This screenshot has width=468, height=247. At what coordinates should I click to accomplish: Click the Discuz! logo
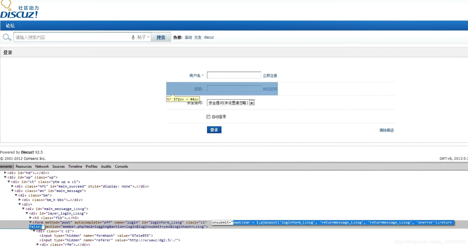pyautogui.click(x=19, y=10)
